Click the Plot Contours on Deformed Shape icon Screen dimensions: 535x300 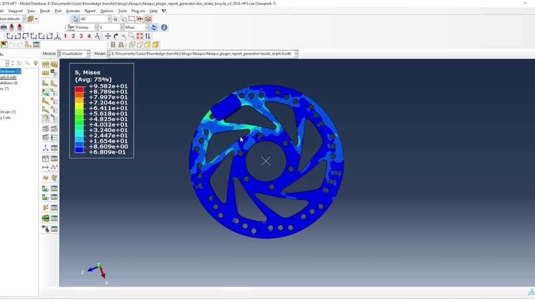click(x=46, y=92)
